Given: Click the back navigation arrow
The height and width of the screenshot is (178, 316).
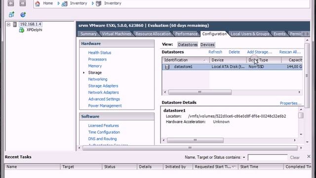Looking at the screenshot, I should [x=11, y=3].
